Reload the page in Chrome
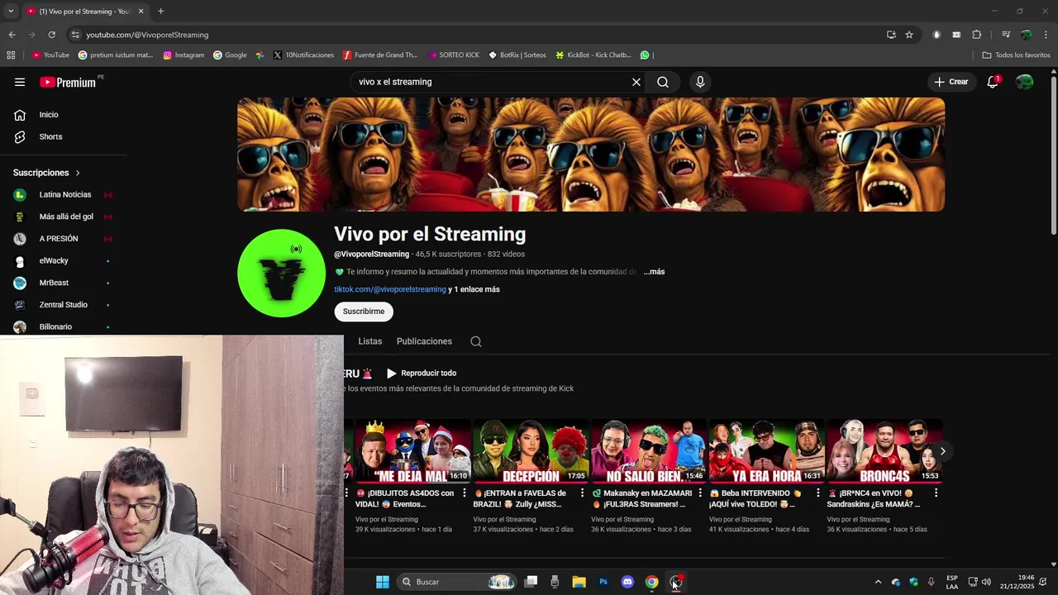Screen dimensions: 1058x595 (x=51, y=35)
